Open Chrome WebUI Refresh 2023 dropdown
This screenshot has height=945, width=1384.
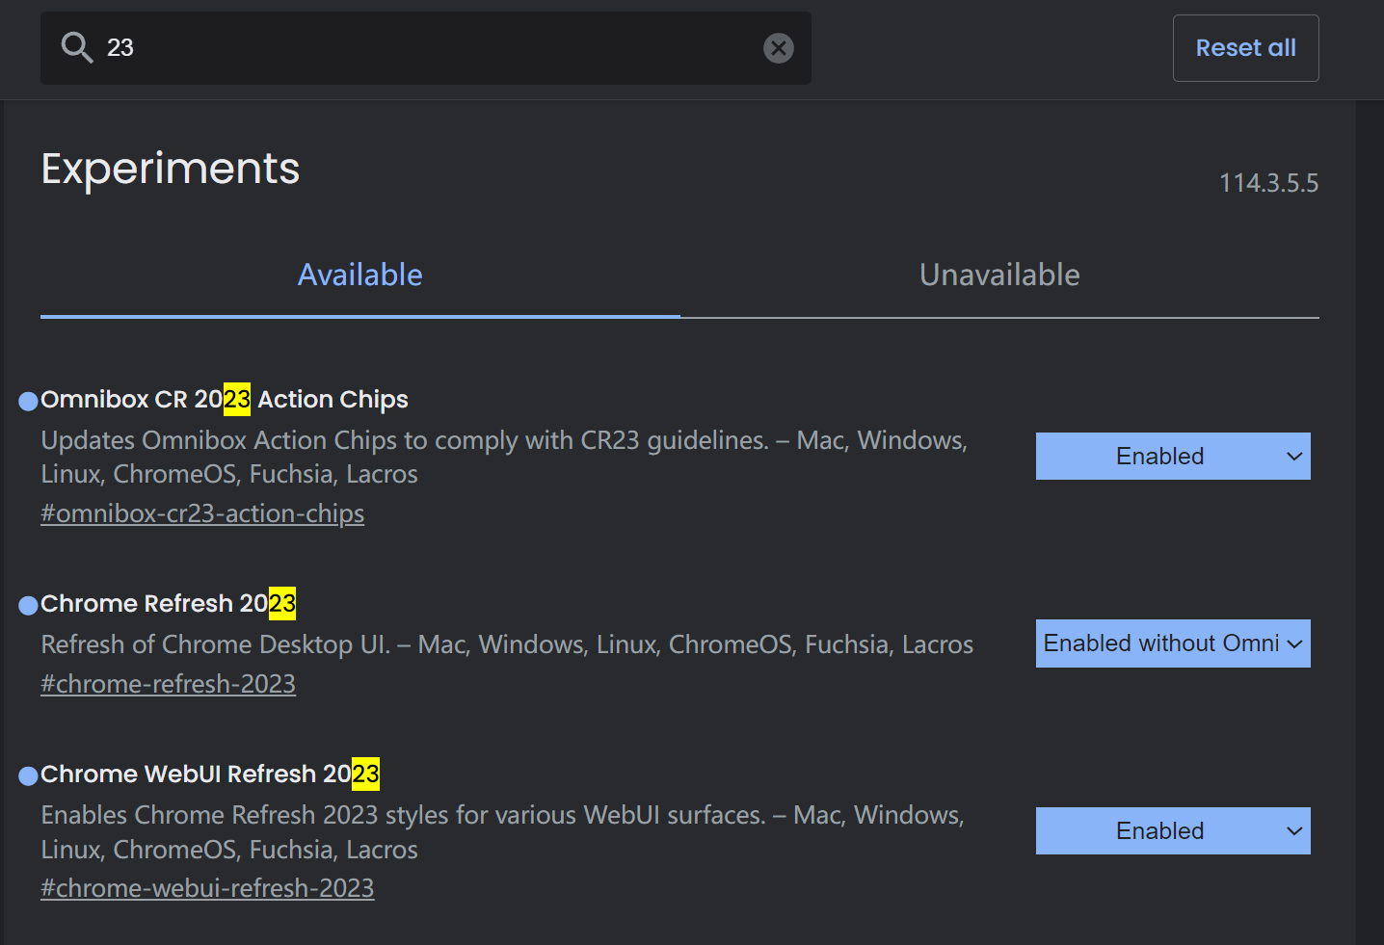click(1173, 830)
